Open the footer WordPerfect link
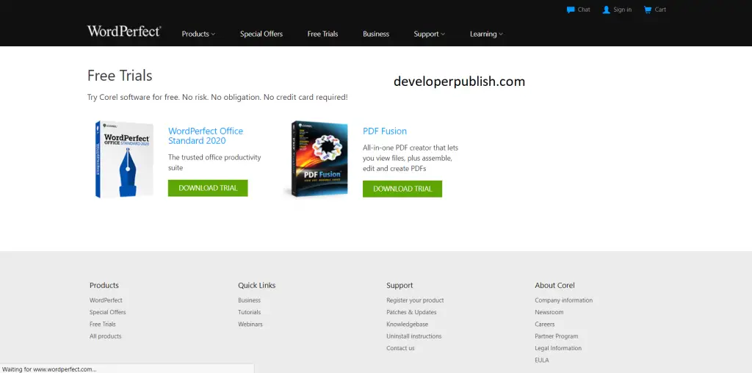Image resolution: width=752 pixels, height=373 pixels. point(106,300)
